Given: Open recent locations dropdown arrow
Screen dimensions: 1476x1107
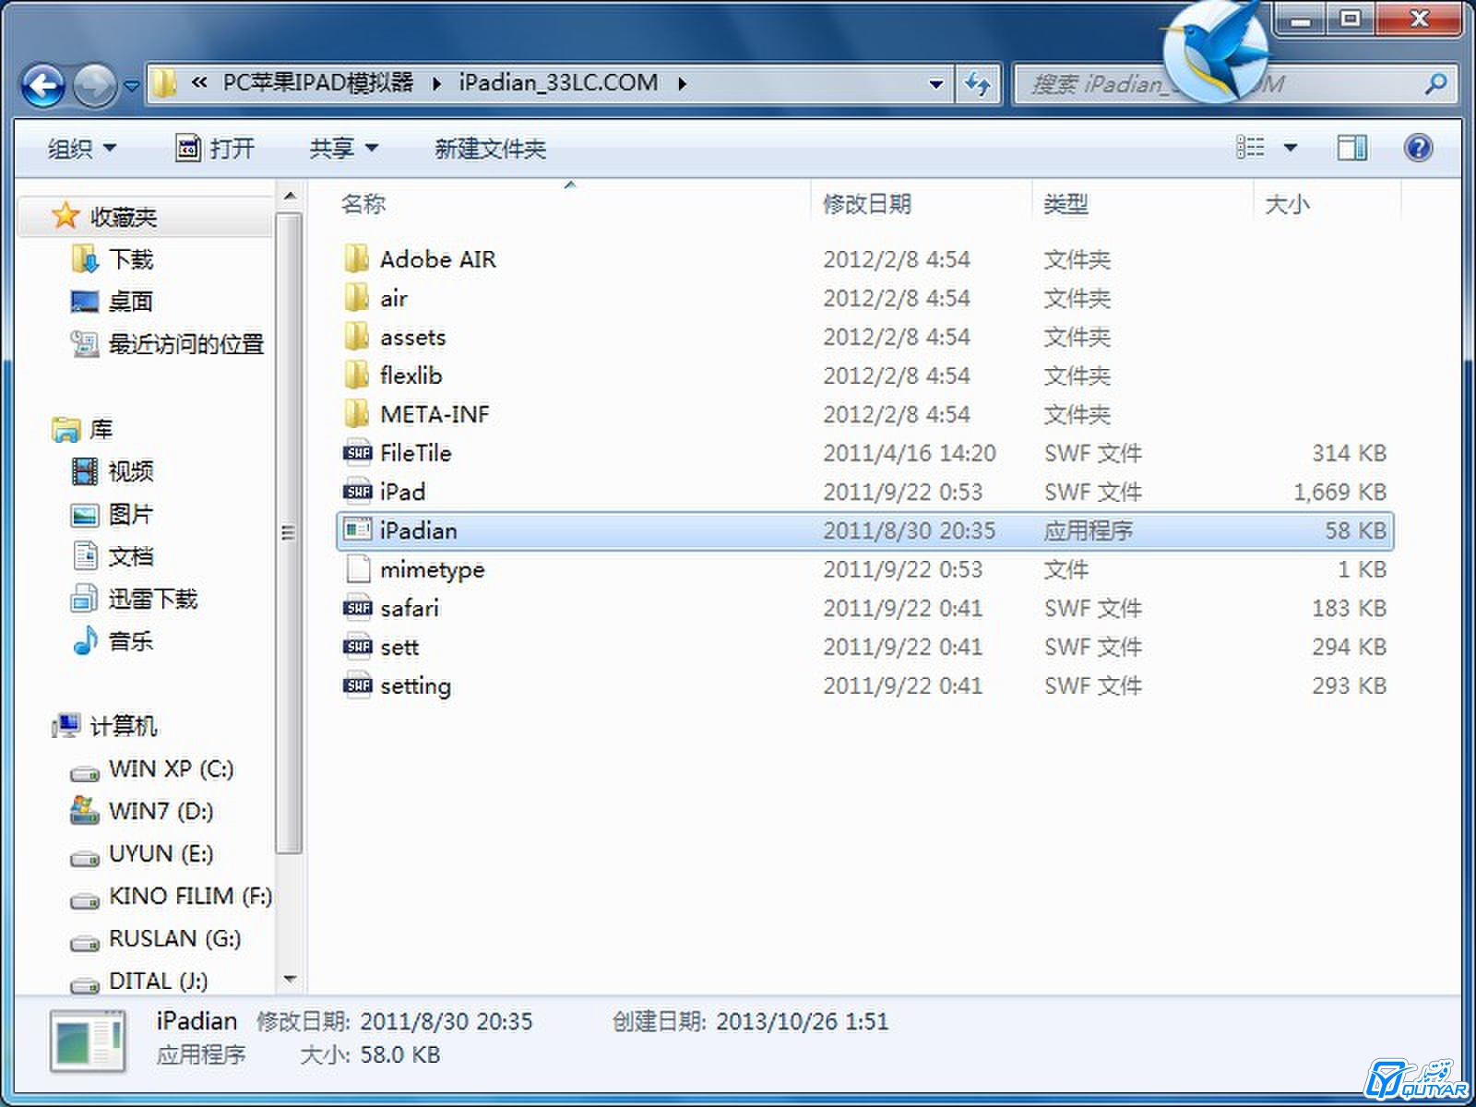Looking at the screenshot, I should (x=132, y=86).
